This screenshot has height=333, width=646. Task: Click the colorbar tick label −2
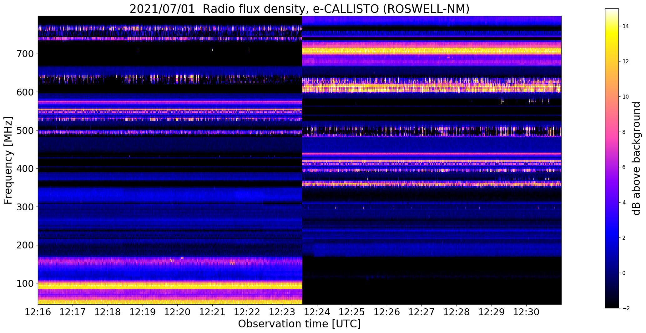626,308
